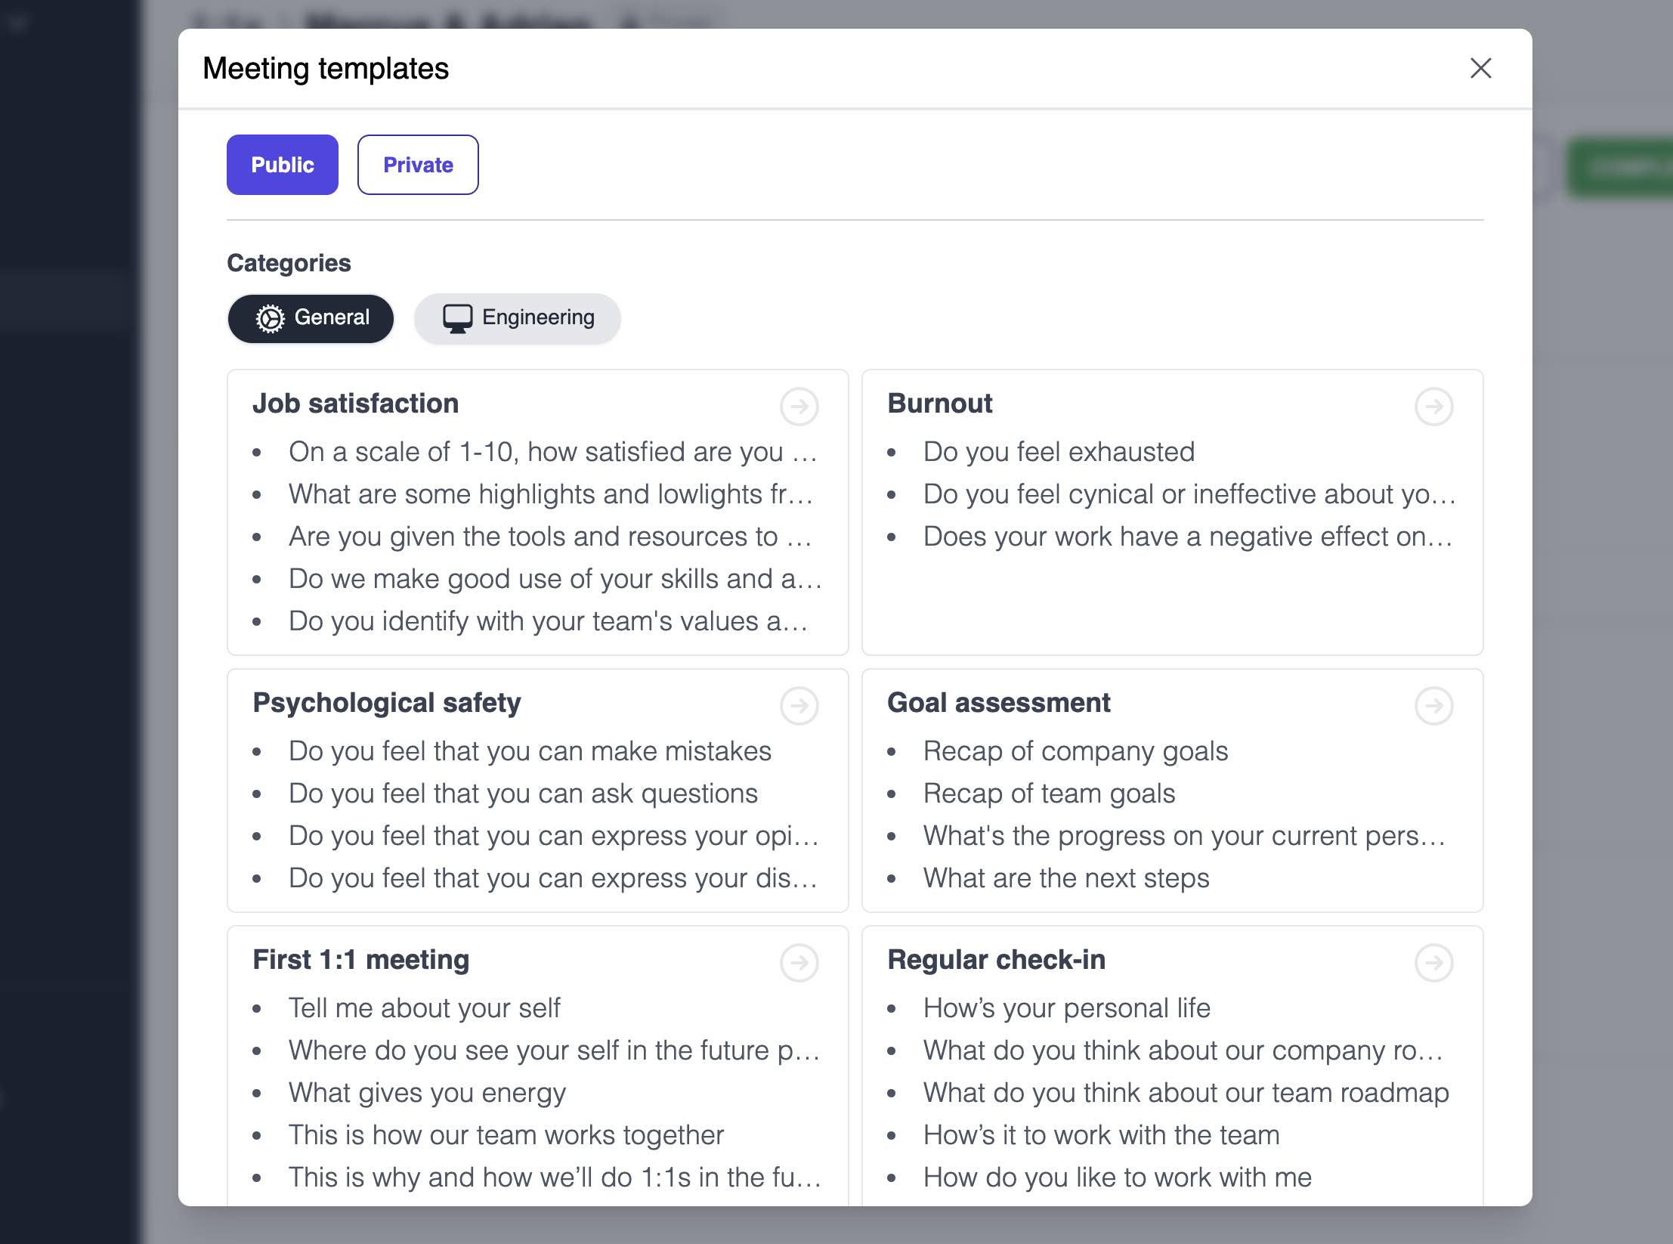Switch to the Public templates tab
The image size is (1673, 1244).
[282, 165]
